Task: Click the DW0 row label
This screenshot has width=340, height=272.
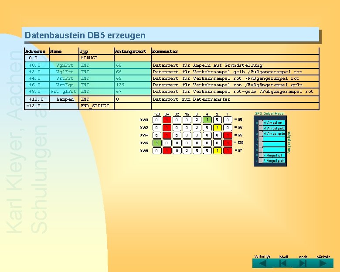Action: [144, 120]
